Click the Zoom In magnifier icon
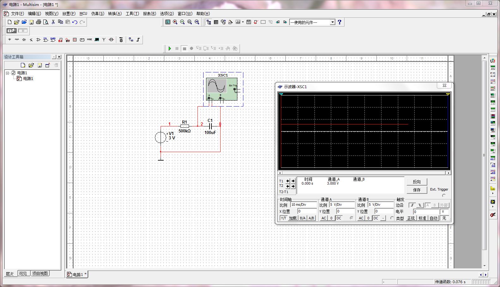The height and width of the screenshot is (287, 500). (x=175, y=22)
